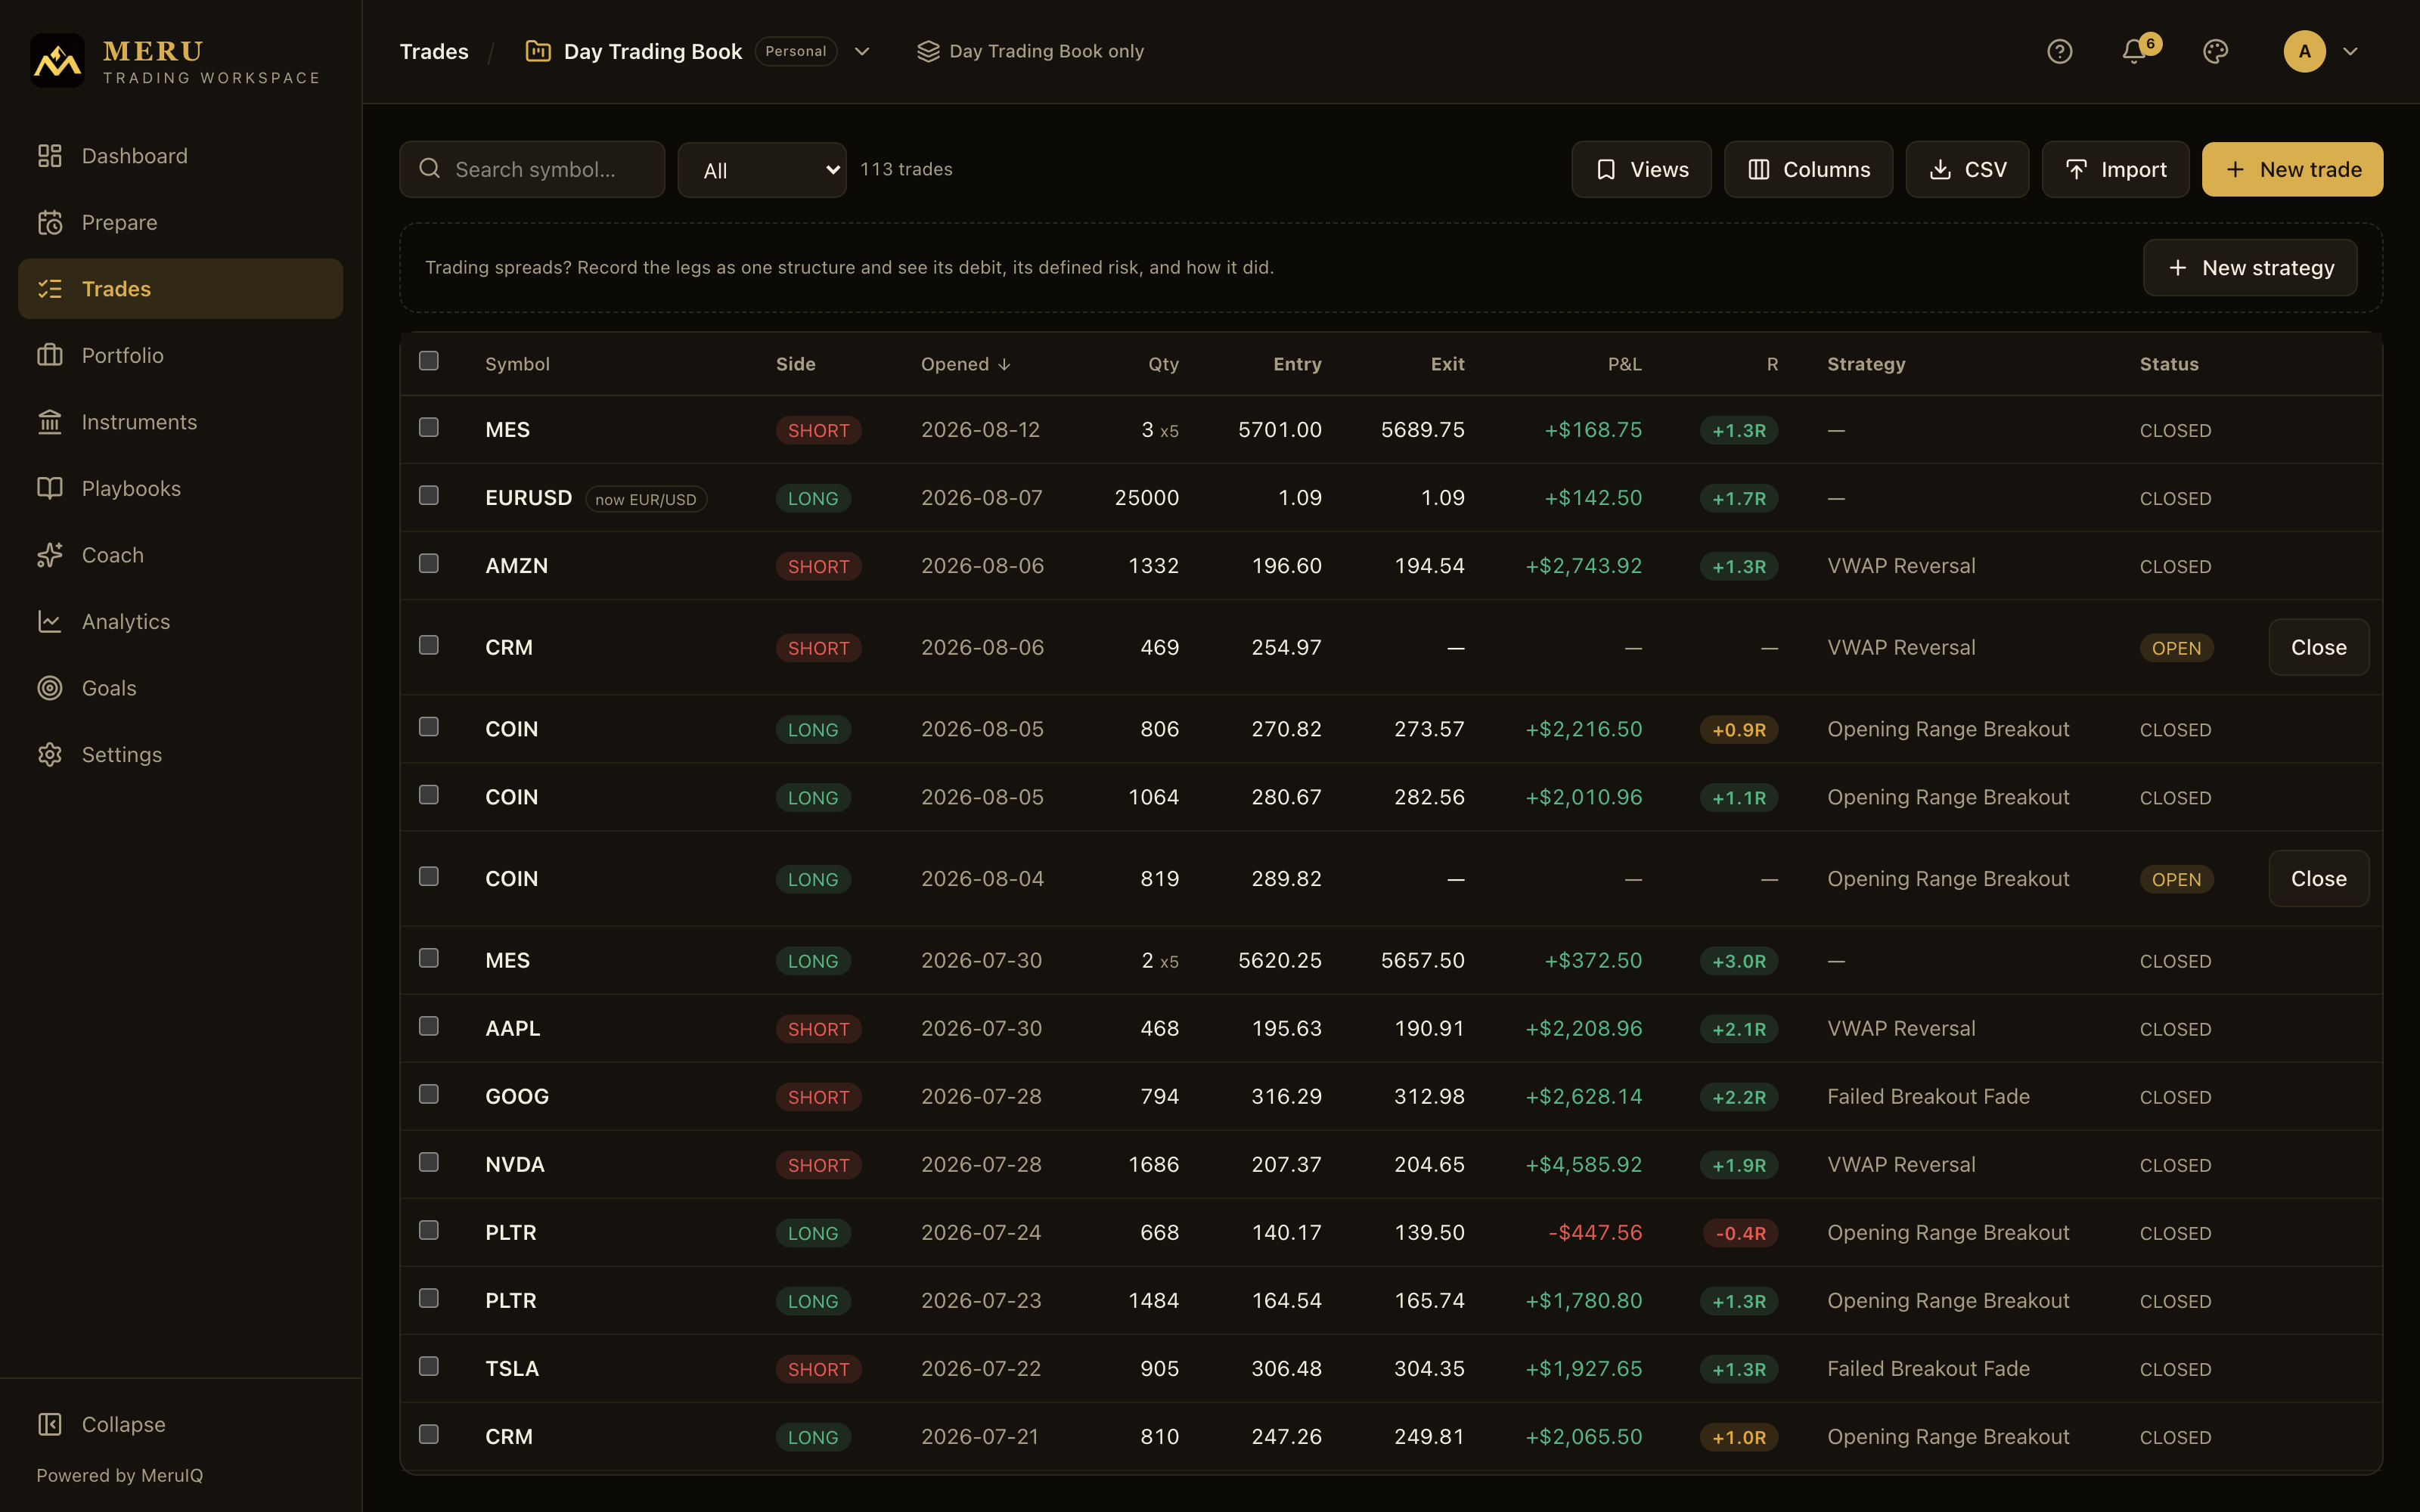Click the plus icon in New strategy
The height and width of the screenshot is (1512, 2420).
click(2177, 267)
